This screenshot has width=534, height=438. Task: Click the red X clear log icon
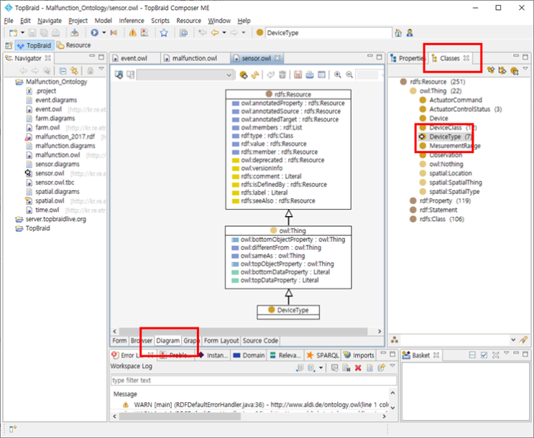pos(358,368)
